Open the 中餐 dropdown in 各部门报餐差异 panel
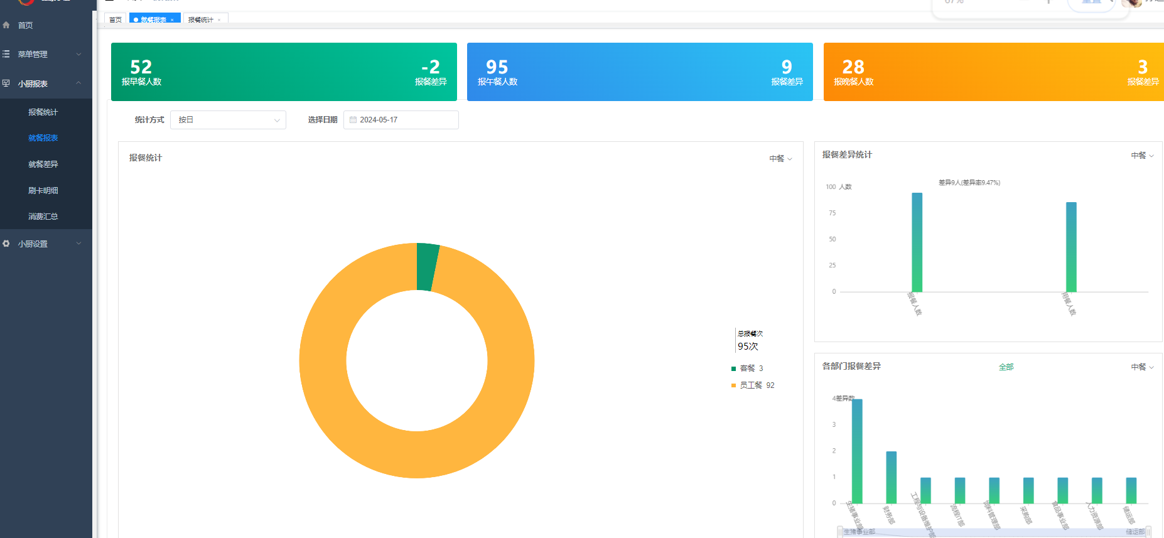Screen dimensions: 1164x538 tap(1142, 367)
